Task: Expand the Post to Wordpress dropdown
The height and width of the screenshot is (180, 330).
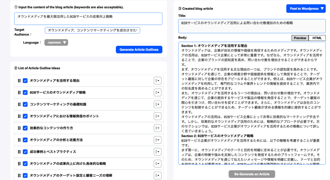Action: [306, 9]
